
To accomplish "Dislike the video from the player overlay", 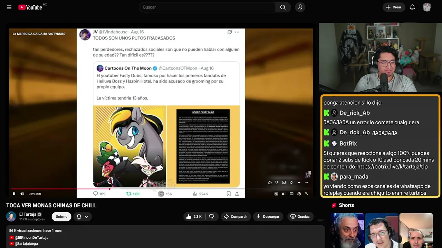I will [x=276, y=183].
